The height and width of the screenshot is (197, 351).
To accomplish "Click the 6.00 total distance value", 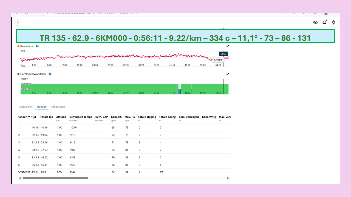I will [x=60, y=172].
